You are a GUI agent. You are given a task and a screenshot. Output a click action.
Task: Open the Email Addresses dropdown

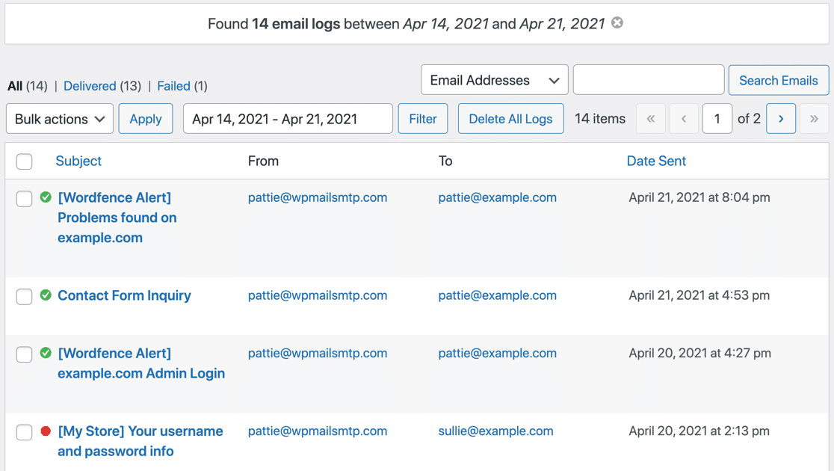(x=494, y=79)
